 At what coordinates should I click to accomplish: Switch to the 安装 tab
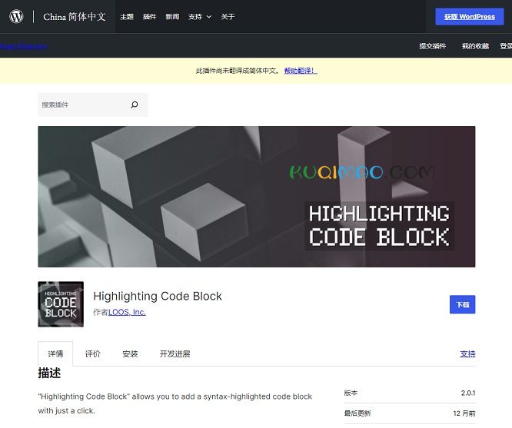(x=130, y=354)
